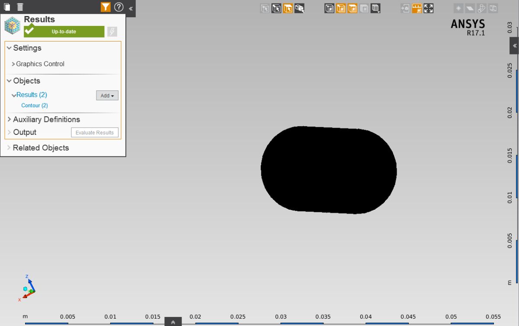Click the 0.015 vertical ruler label
The width and height of the screenshot is (519, 326).
coord(510,155)
